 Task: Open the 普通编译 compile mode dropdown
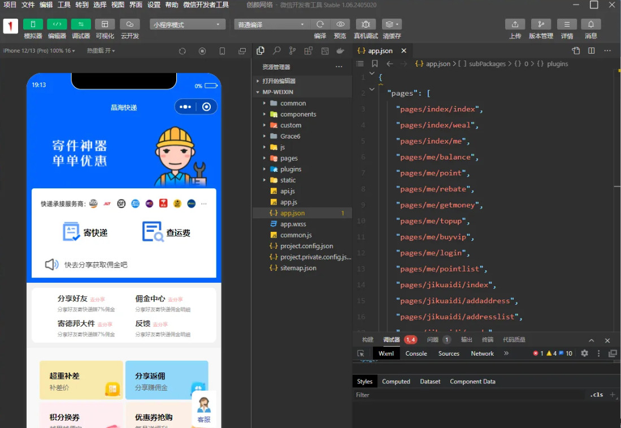(272, 25)
